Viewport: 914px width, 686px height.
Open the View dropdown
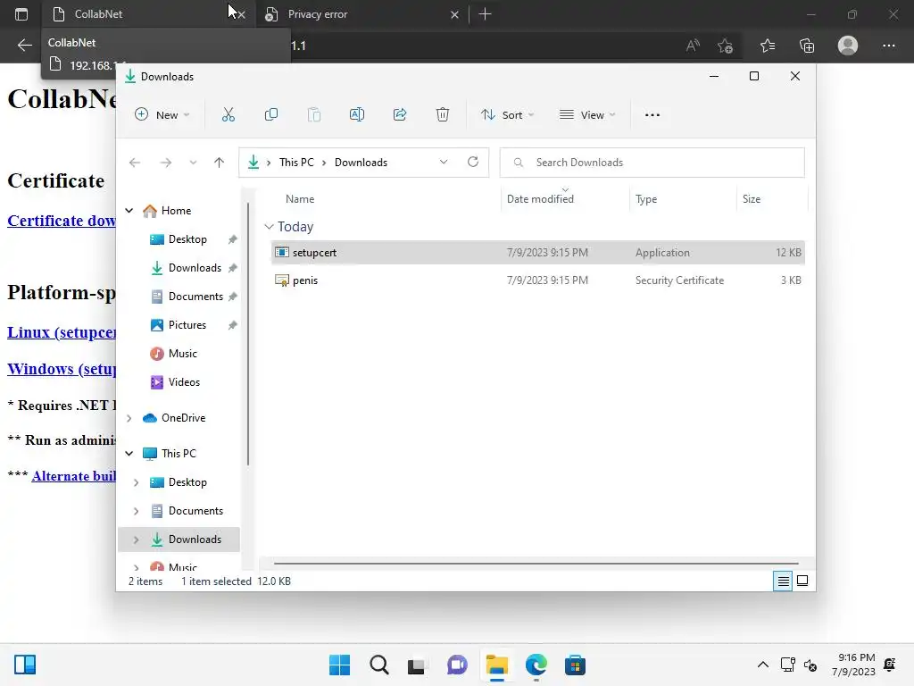(587, 115)
